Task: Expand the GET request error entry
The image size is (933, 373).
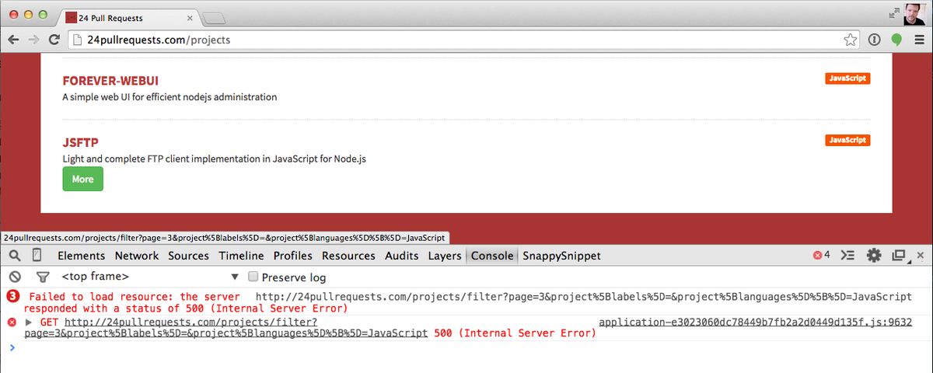Action: click(x=29, y=322)
